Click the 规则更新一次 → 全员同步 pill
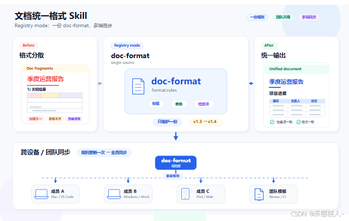Image resolution: width=349 pixels, height=221 pixels. click(104, 152)
